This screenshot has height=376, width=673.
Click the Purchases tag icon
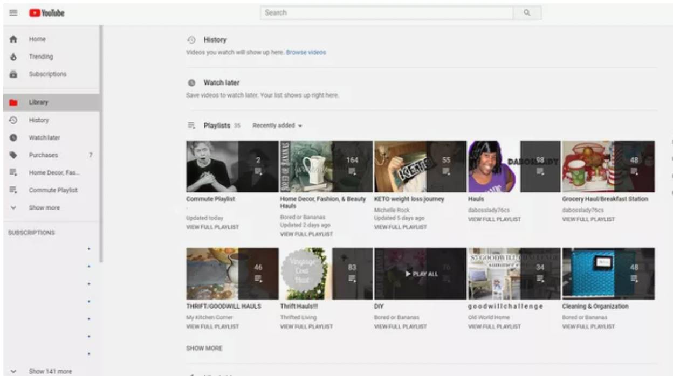(x=14, y=155)
